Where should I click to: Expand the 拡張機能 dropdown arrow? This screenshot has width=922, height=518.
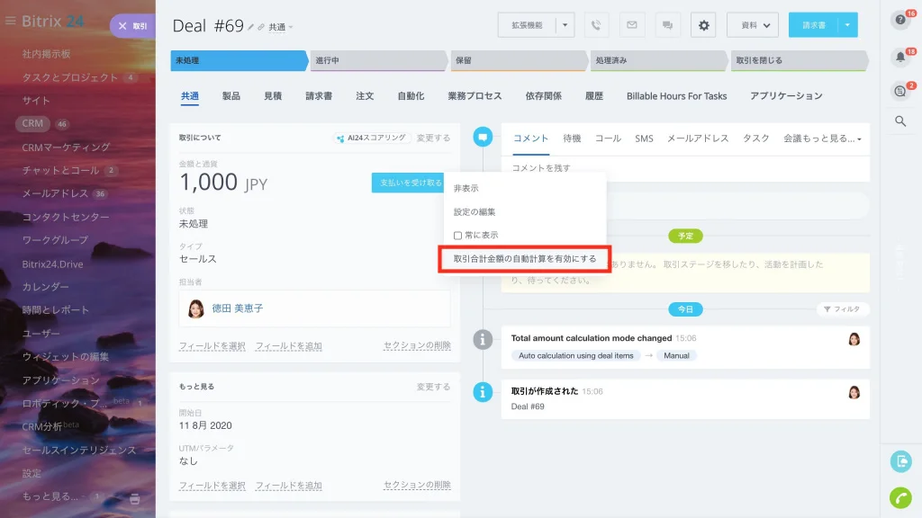(565, 25)
